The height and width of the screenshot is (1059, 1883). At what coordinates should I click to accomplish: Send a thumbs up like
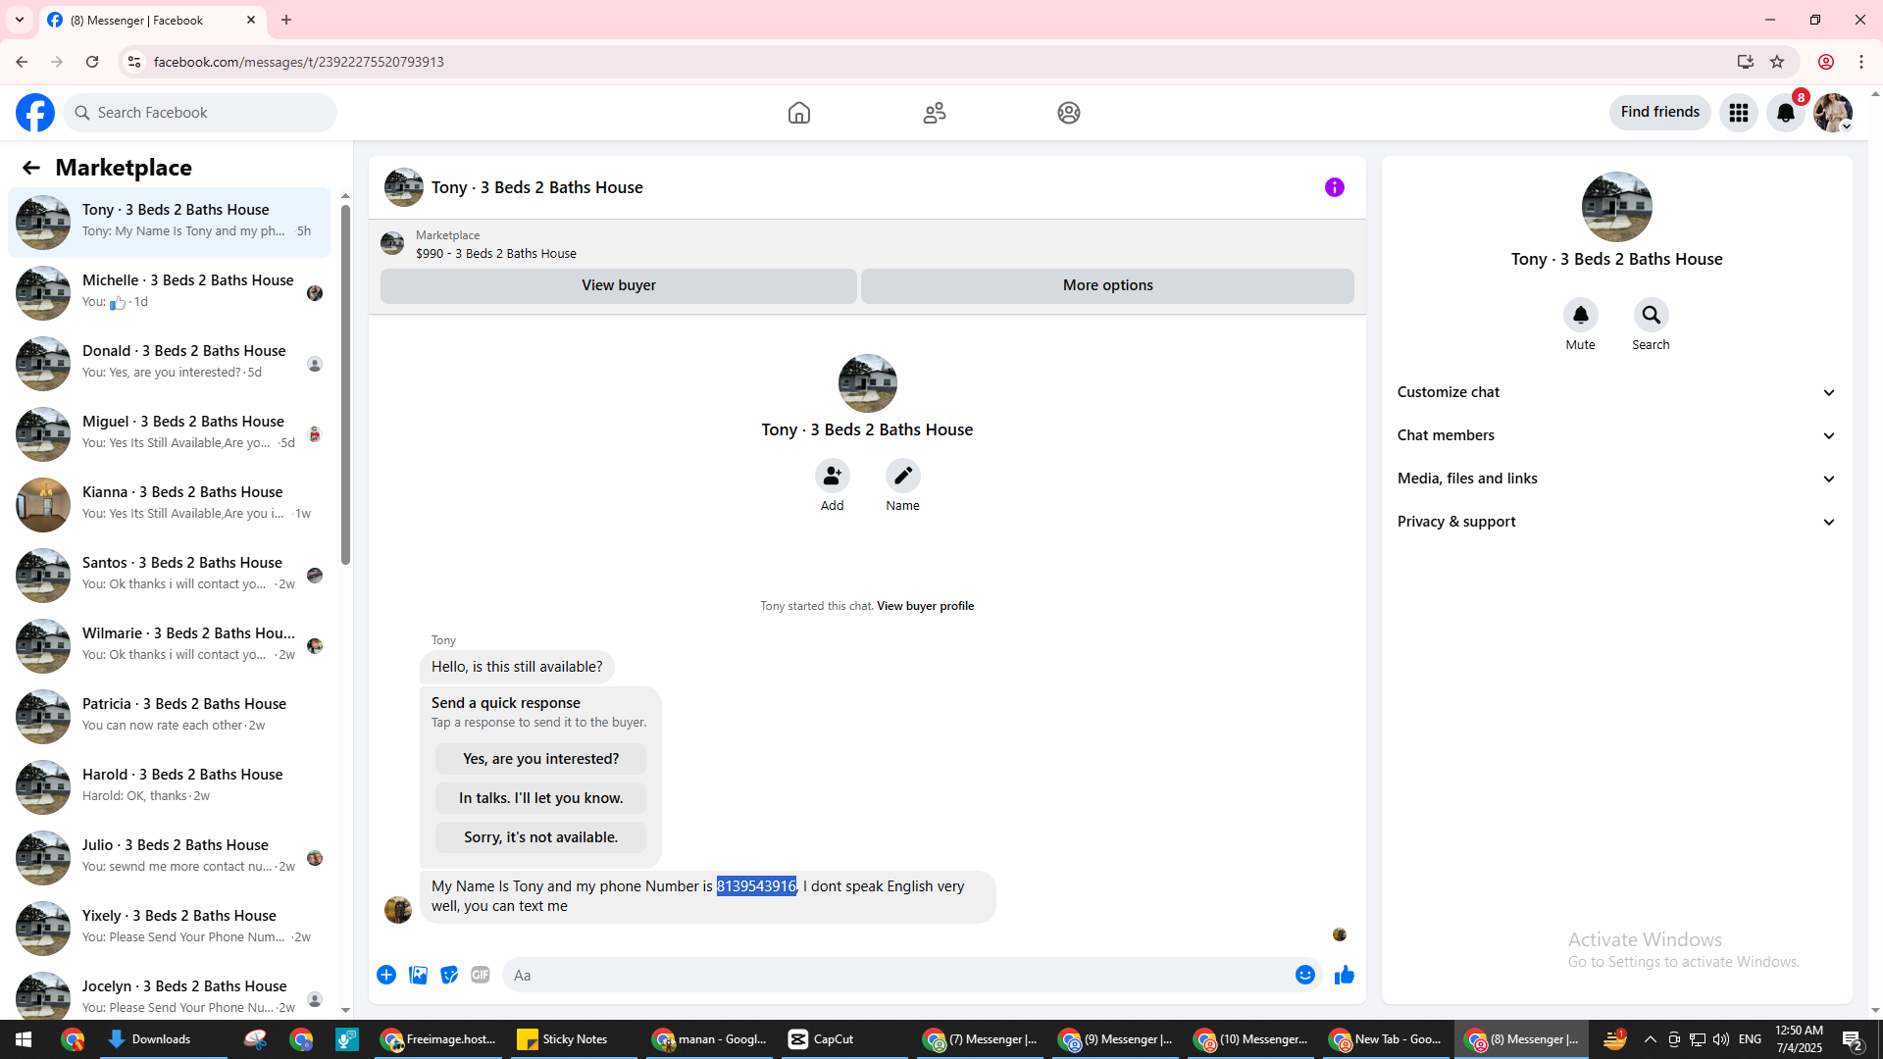coord(1344,975)
